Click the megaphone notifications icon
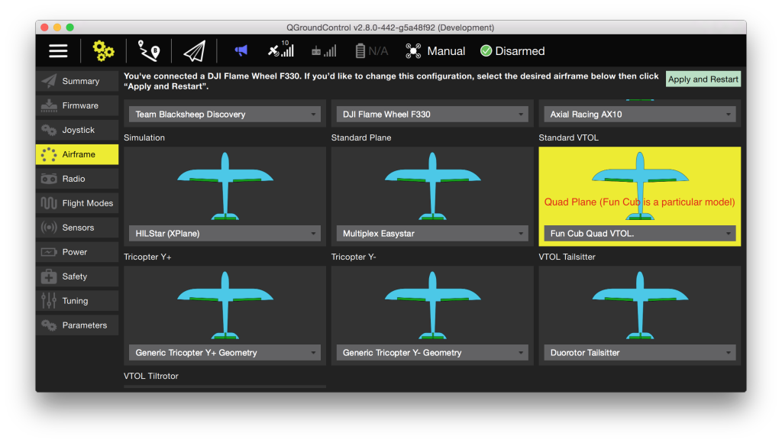Viewport: 782px width, 443px height. tap(240, 50)
